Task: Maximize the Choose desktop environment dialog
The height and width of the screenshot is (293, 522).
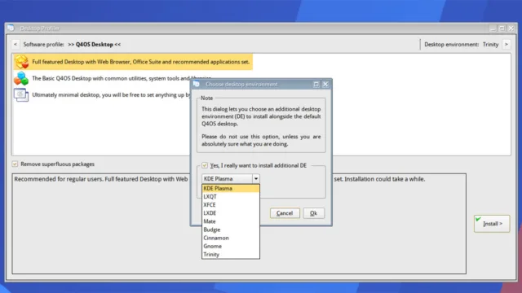Action: [316, 85]
